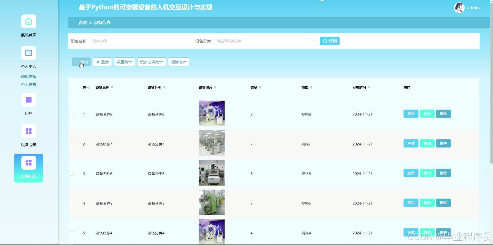Click the magnifier icon inside the 查询 button
The image size is (493, 245).
click(x=325, y=41)
